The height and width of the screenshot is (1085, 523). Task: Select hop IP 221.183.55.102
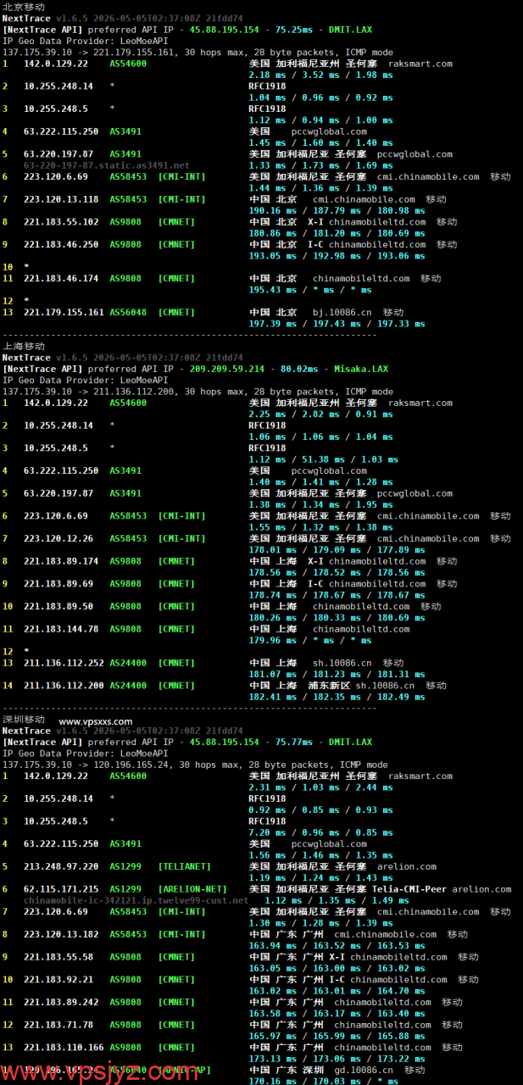tap(61, 222)
